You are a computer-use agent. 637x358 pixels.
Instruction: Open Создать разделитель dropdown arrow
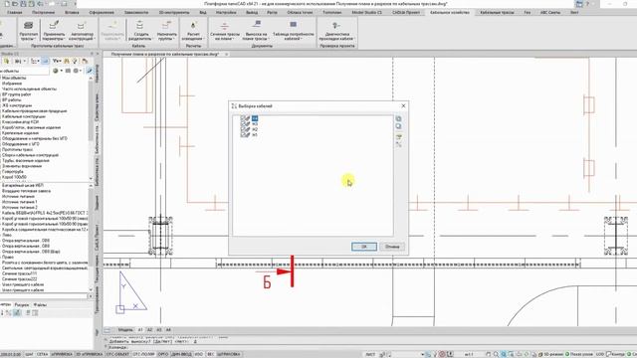[x=152, y=39]
